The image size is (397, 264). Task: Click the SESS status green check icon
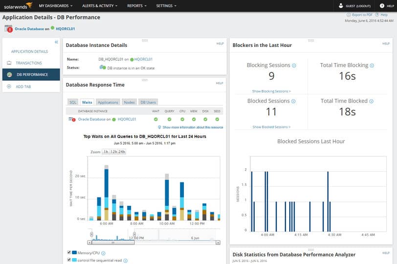[x=217, y=119]
